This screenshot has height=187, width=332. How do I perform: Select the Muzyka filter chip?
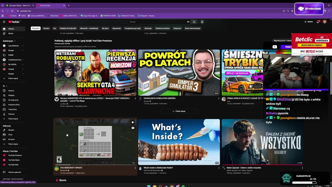click(46, 28)
